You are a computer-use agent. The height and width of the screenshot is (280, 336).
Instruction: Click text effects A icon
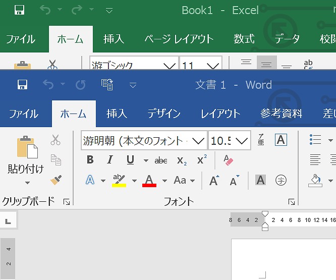(90, 180)
